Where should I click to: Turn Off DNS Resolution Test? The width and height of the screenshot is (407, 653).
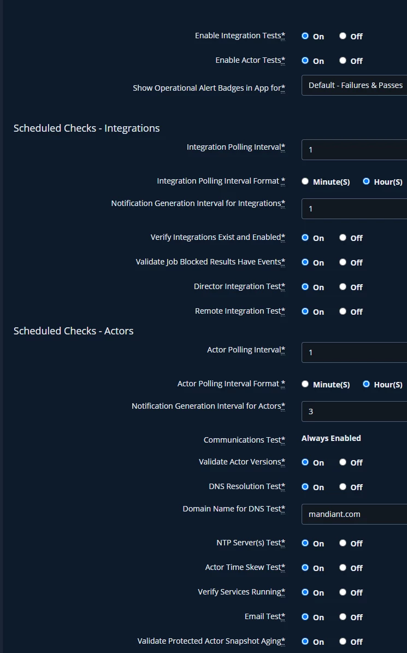[x=343, y=487]
